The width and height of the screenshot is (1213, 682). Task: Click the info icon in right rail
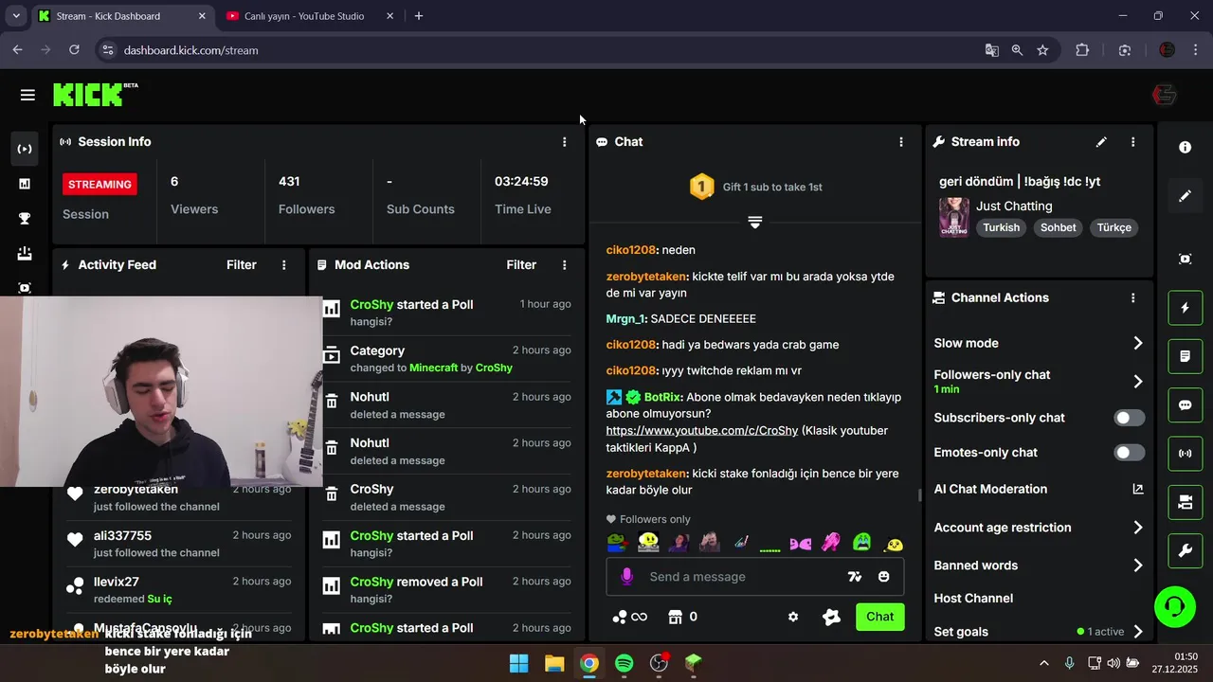click(x=1185, y=148)
